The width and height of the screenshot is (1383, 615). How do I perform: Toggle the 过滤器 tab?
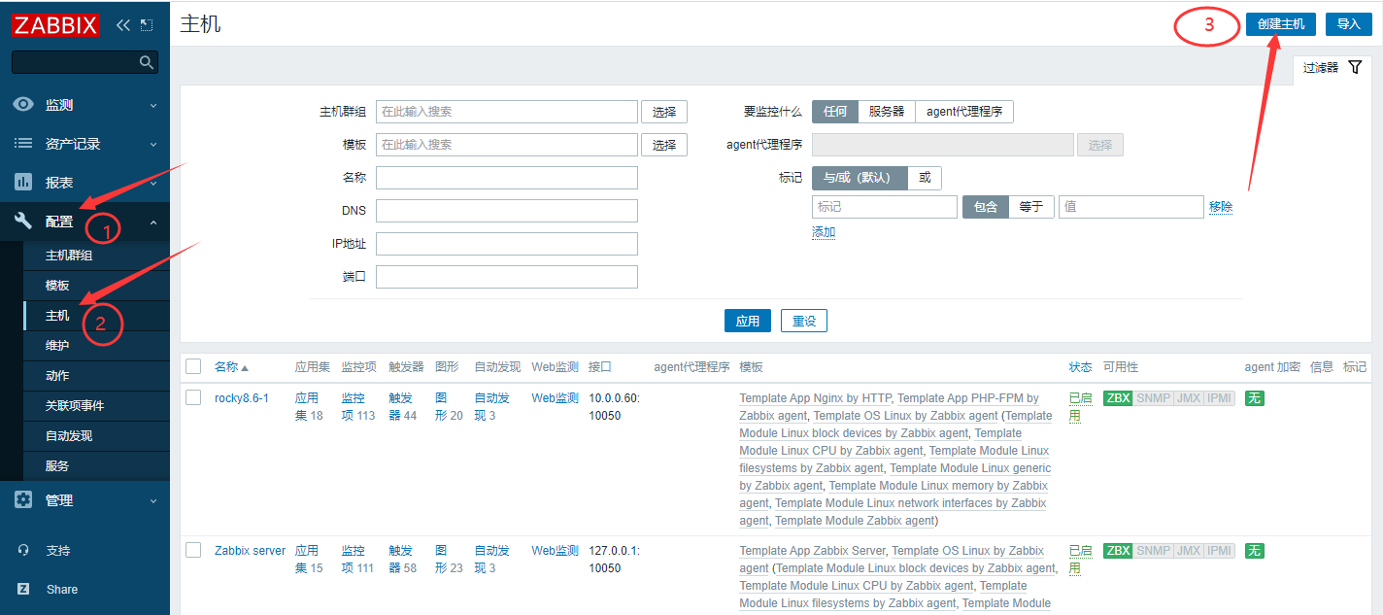[x=1332, y=68]
